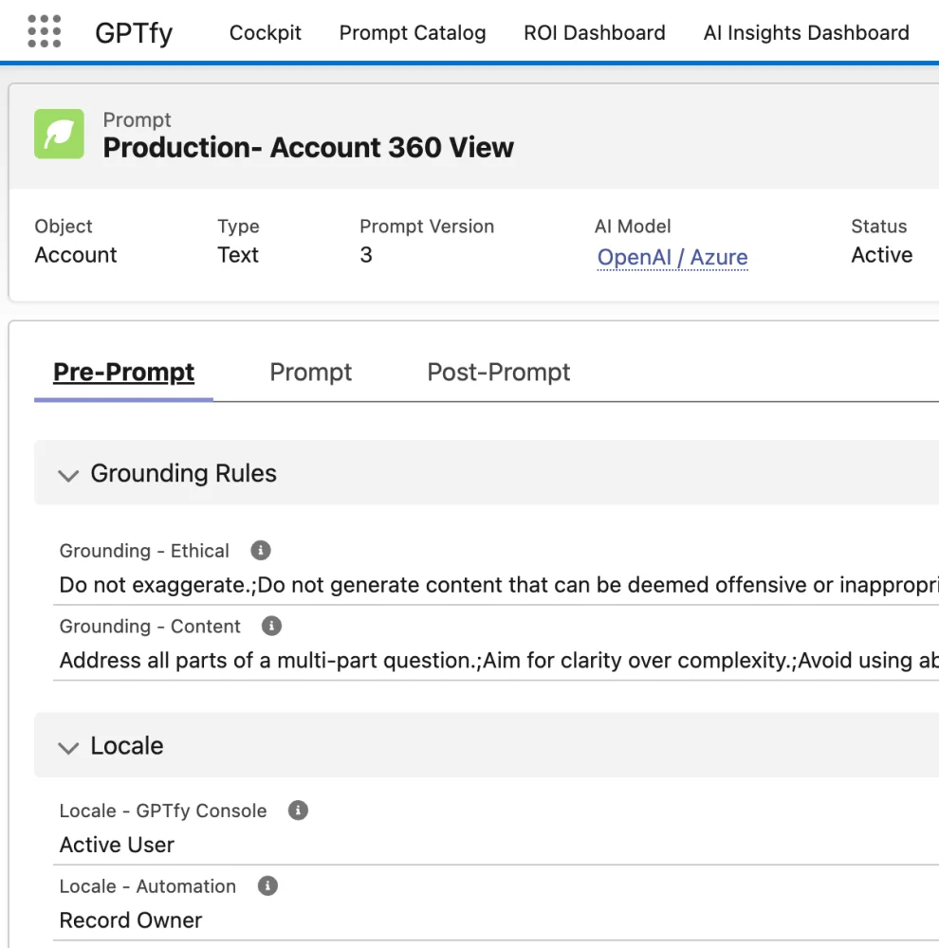Click the Production- Account 360 View title
Image resolution: width=939 pixels, height=948 pixels.
coord(309,147)
